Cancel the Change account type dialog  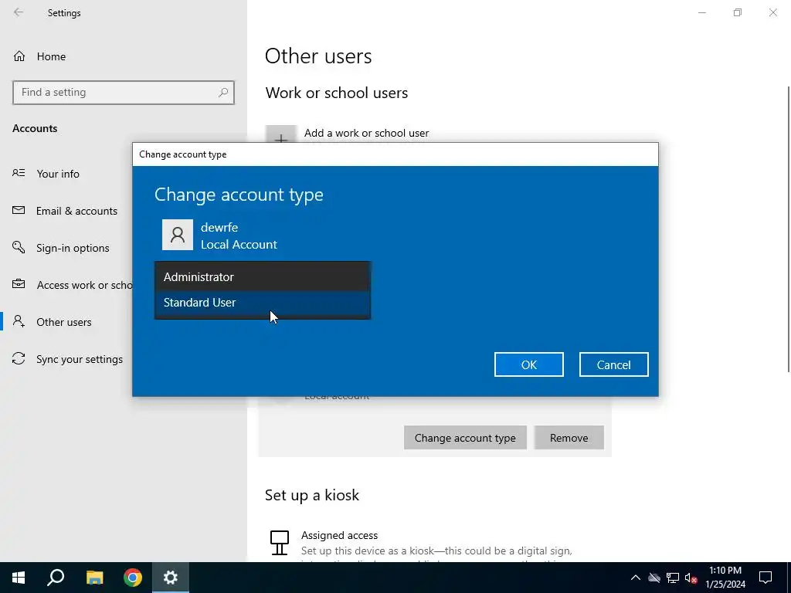pyautogui.click(x=613, y=364)
